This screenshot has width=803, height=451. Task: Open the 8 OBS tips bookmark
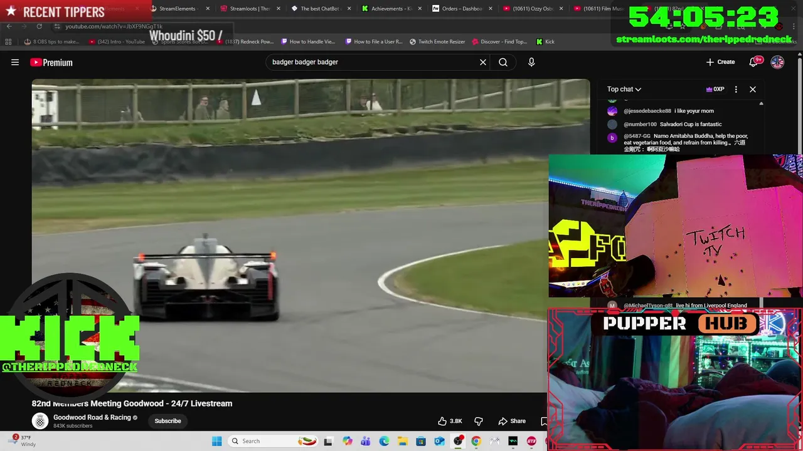[51, 41]
